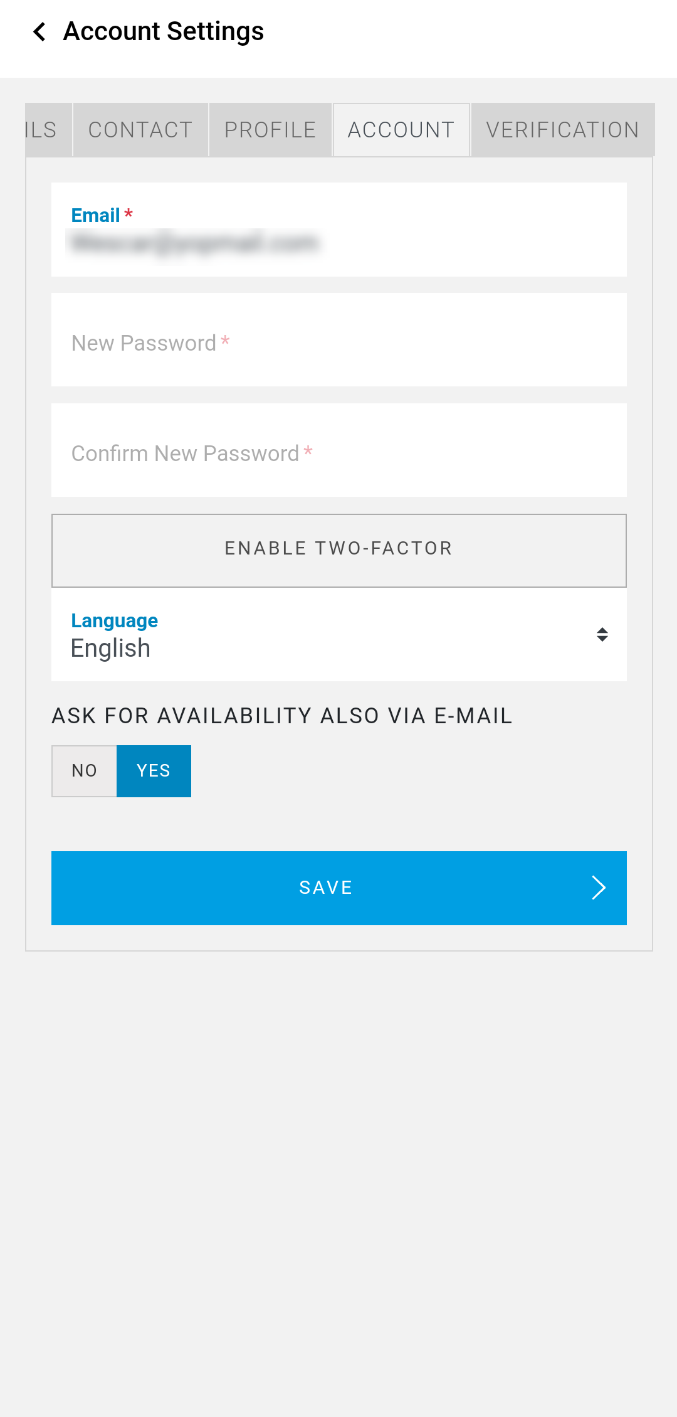Screen dimensions: 677x1417
Task: Click the chevron arrow on Save
Action: click(599, 888)
